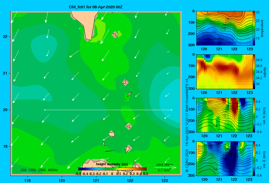Click the left endpoint of the transect line

pos(45,110)
